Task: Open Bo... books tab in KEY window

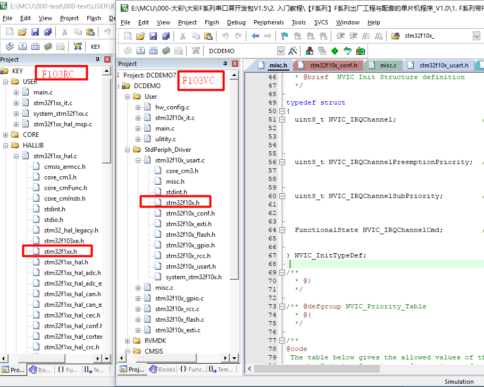Action: click(x=40, y=369)
